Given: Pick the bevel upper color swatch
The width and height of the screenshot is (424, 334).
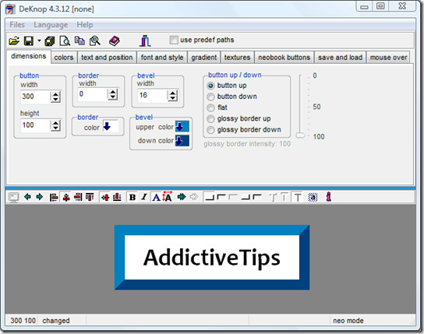Looking at the screenshot, I should click(x=182, y=126).
